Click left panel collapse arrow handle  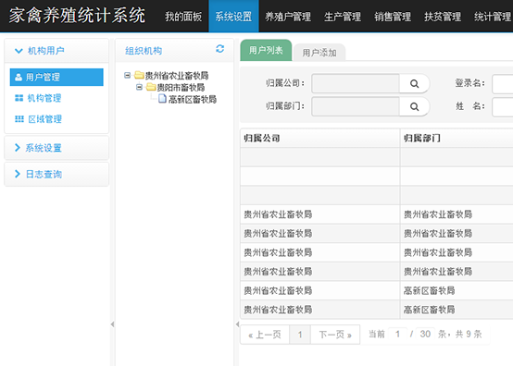point(112,324)
